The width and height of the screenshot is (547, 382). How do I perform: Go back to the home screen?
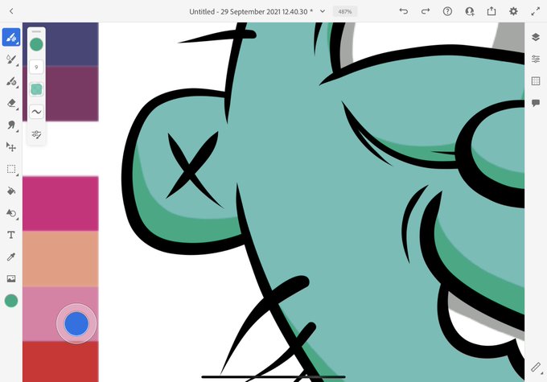[11, 11]
